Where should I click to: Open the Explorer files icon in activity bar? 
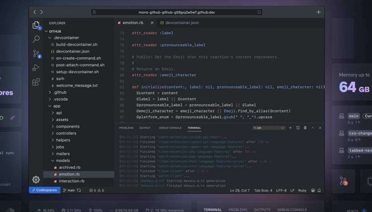pyautogui.click(x=36, y=25)
